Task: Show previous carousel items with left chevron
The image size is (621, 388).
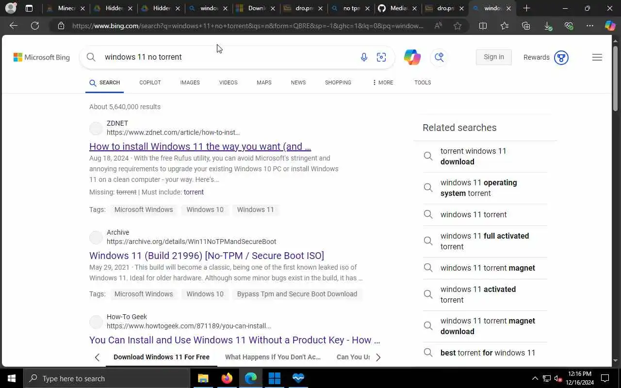Action: click(x=97, y=357)
